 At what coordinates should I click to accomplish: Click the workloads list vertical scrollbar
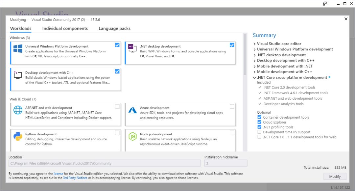245,54
